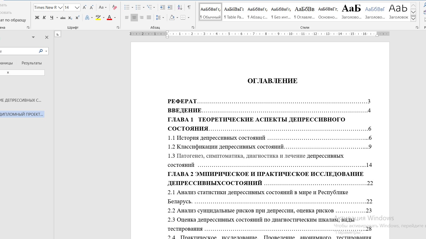Apply text effects with the glowing A icon

coord(87,17)
